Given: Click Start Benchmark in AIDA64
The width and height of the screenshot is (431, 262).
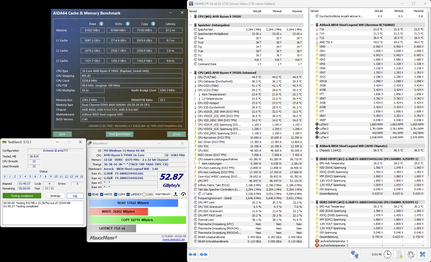Looking at the screenshot, I should click(x=120, y=134).
